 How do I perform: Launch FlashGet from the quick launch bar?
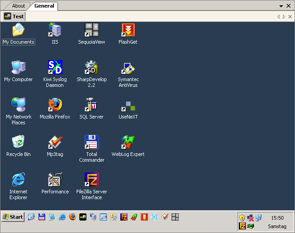pyautogui.click(x=144, y=217)
